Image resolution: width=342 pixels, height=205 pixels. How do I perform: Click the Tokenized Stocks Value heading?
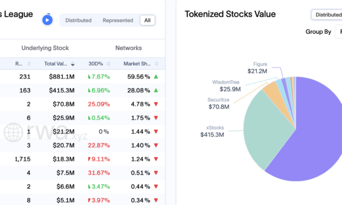coord(230,14)
